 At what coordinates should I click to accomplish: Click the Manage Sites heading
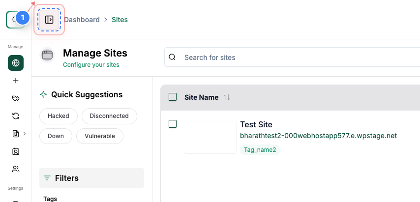click(95, 53)
